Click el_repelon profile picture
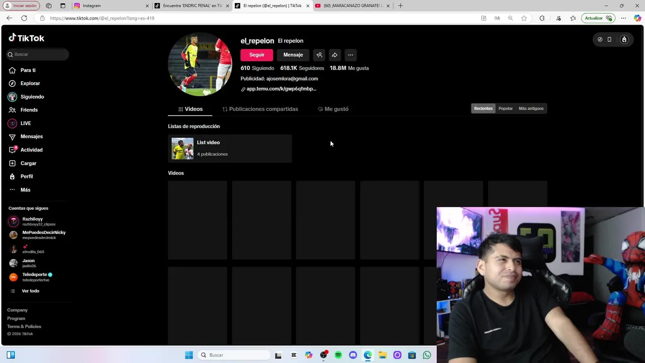This screenshot has height=363, width=645. click(x=200, y=64)
